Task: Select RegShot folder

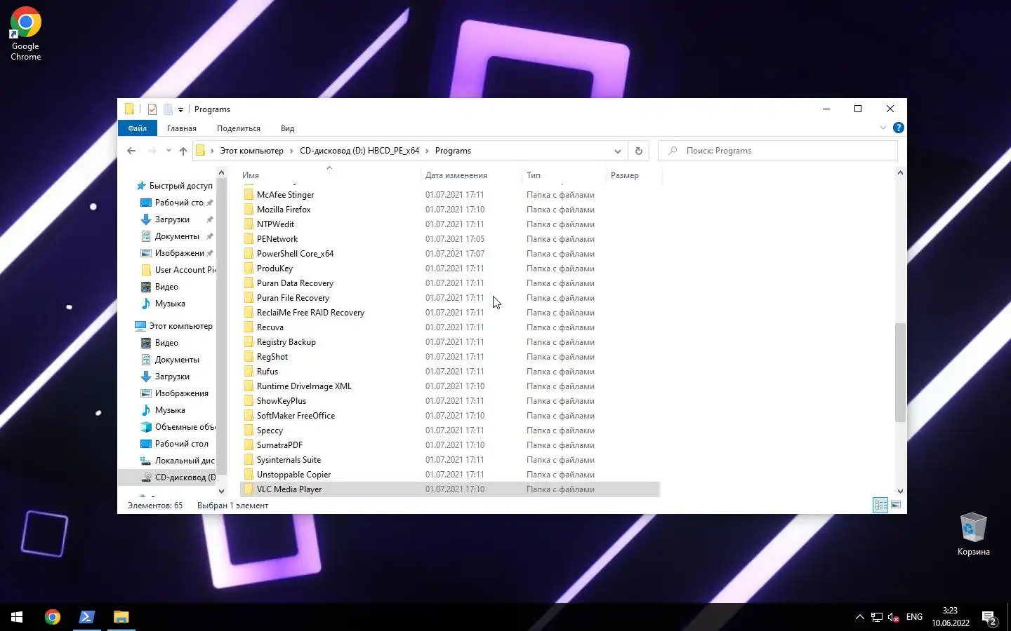Action: coord(272,357)
